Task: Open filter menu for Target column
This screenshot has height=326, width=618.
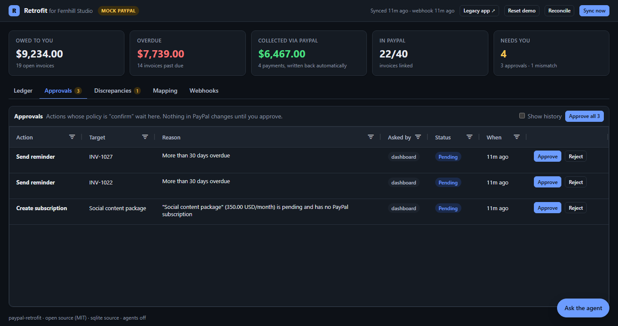Action: pyautogui.click(x=145, y=137)
